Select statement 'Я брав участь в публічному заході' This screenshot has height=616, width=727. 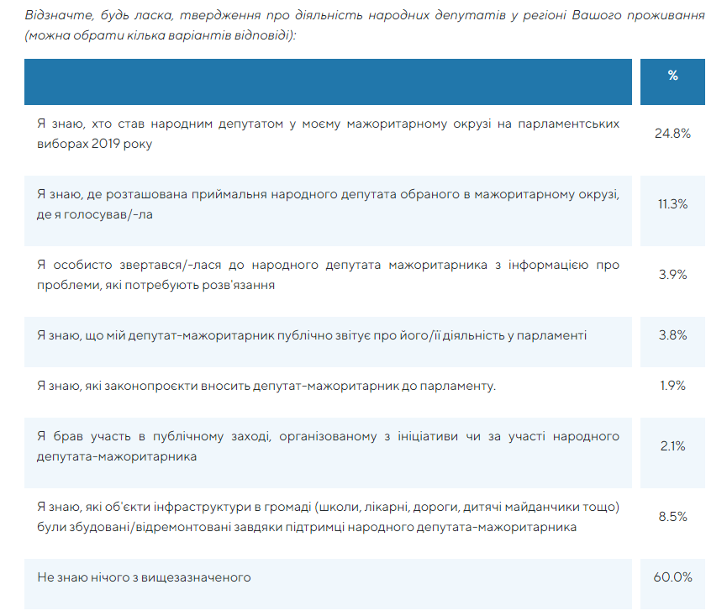click(x=328, y=446)
